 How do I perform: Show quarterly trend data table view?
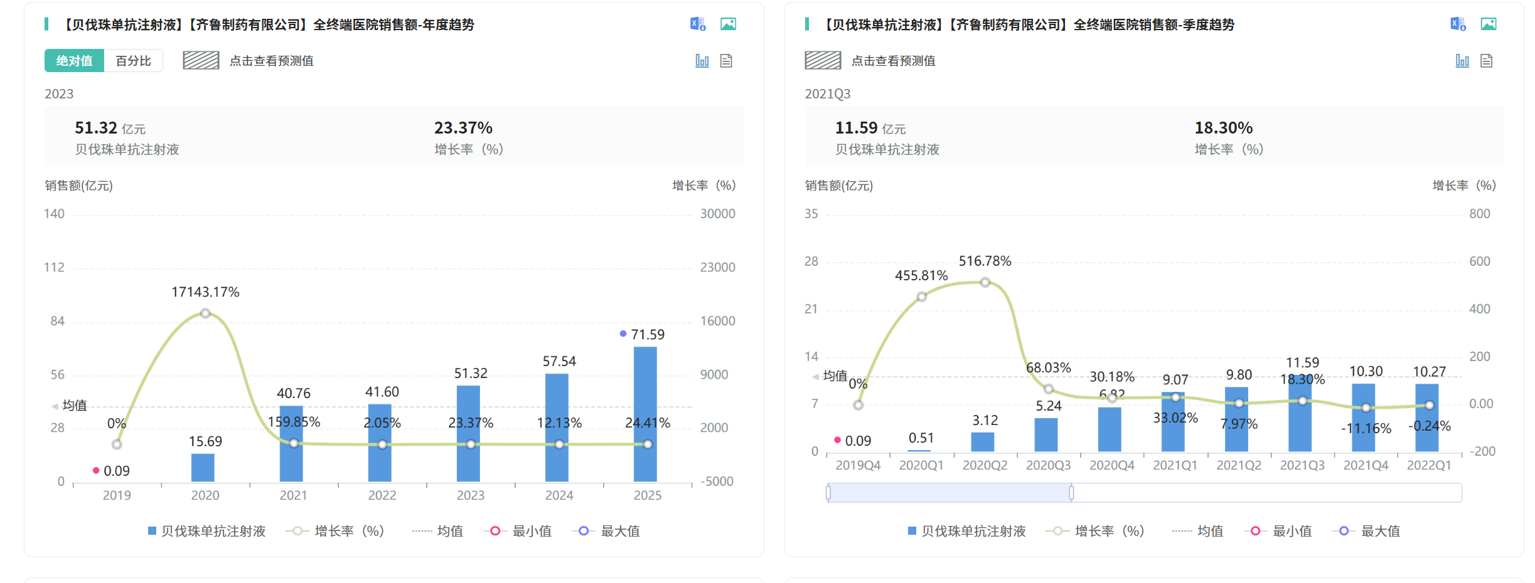coord(1486,61)
